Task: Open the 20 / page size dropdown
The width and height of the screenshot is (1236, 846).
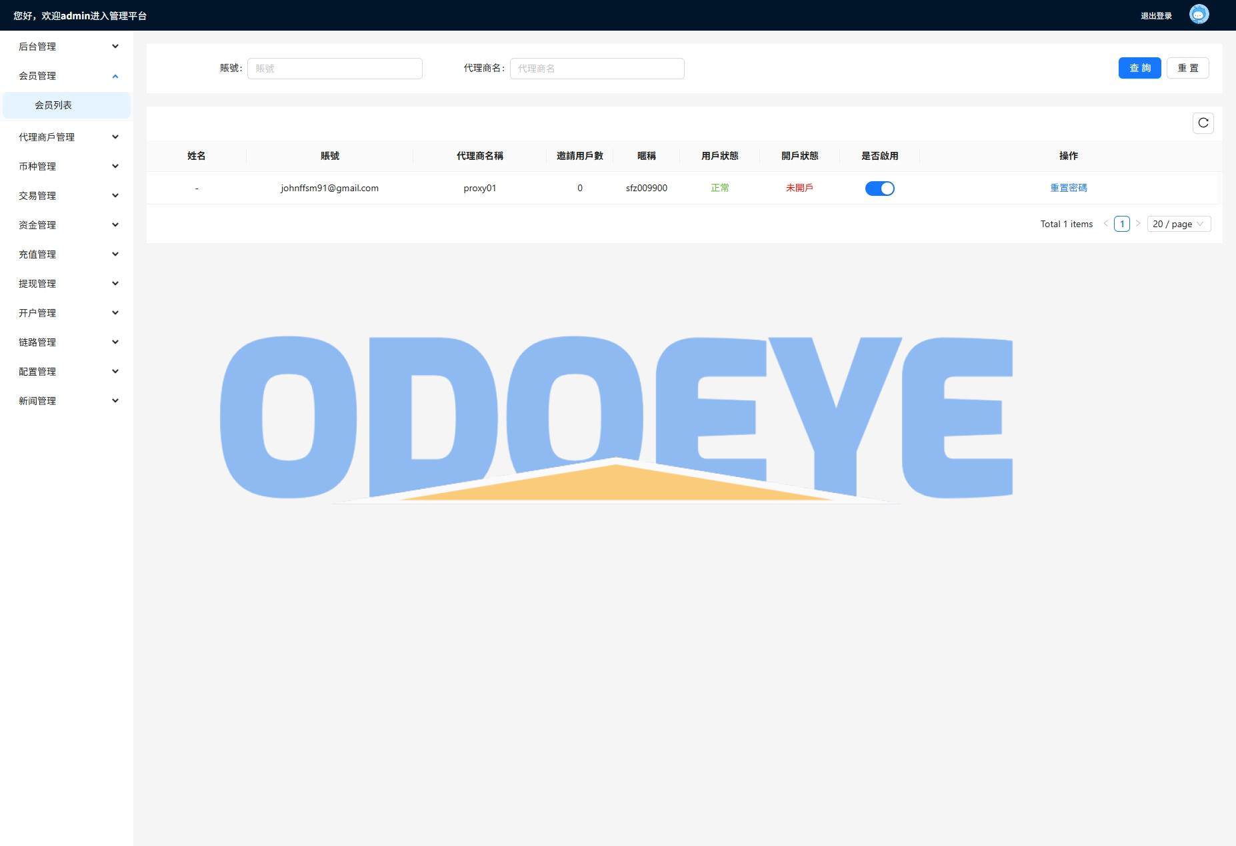Action: click(1178, 224)
